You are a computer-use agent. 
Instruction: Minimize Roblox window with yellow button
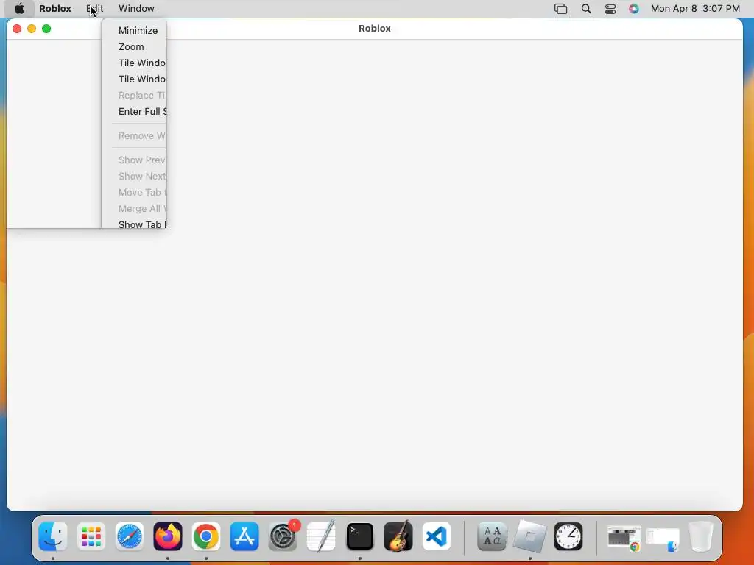(x=32, y=29)
